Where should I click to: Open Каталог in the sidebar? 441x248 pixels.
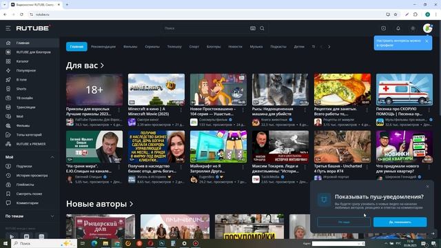click(30, 61)
